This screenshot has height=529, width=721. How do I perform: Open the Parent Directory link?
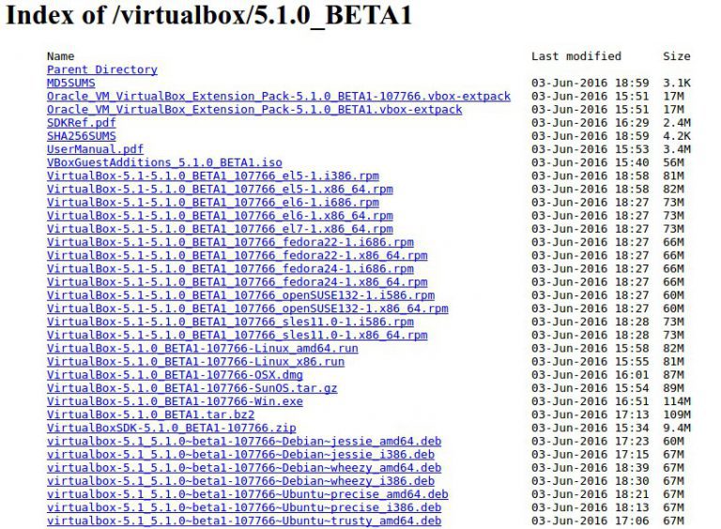[102, 69]
